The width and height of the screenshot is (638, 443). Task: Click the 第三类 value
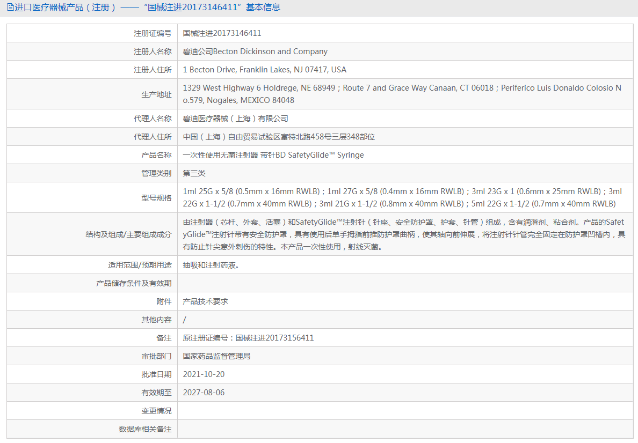coord(194,174)
